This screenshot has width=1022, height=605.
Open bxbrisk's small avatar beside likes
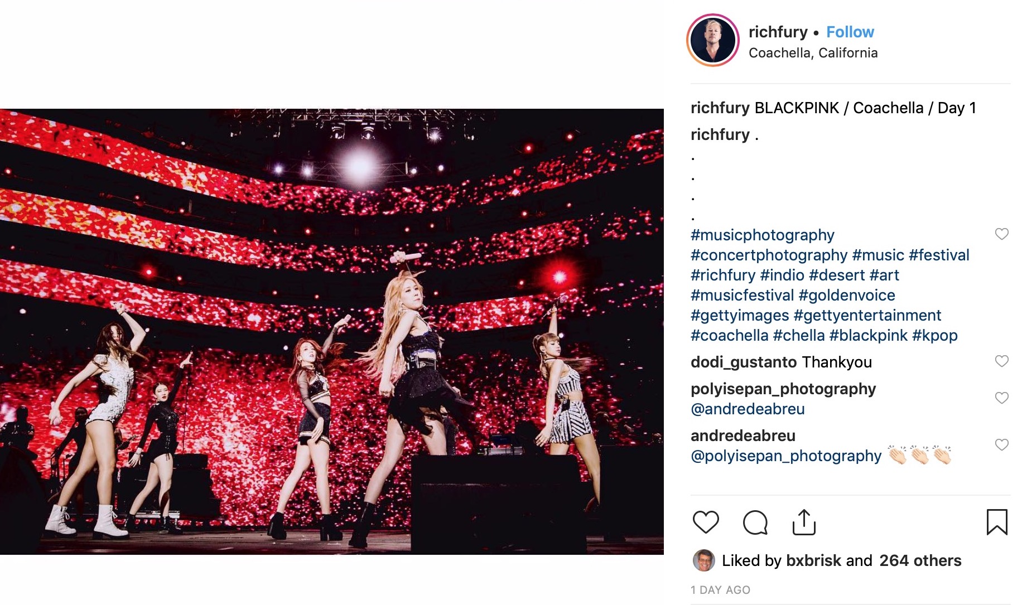click(x=703, y=560)
